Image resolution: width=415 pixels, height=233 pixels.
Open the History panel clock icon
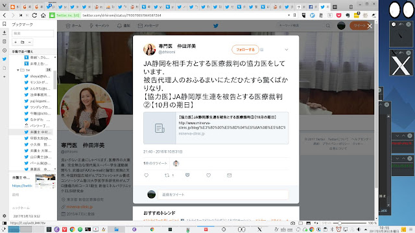pos(5,50)
